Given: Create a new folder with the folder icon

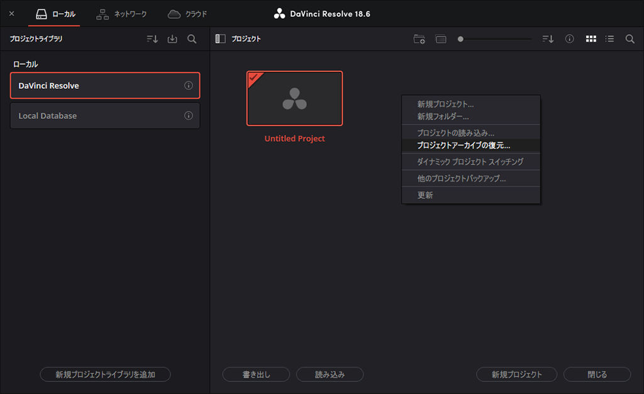Looking at the screenshot, I should [x=419, y=39].
